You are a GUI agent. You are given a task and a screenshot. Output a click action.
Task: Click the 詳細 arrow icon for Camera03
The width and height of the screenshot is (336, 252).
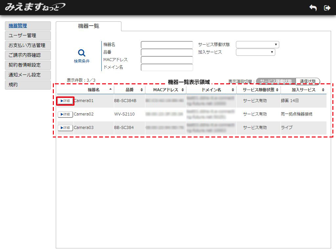click(65, 128)
